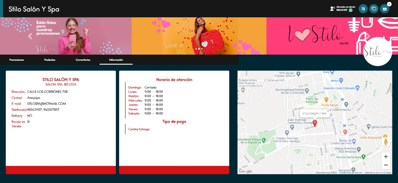Screen dimensions: 398x183
Task: Click the Purito Limon restaurant icon
Action: coord(326,99)
